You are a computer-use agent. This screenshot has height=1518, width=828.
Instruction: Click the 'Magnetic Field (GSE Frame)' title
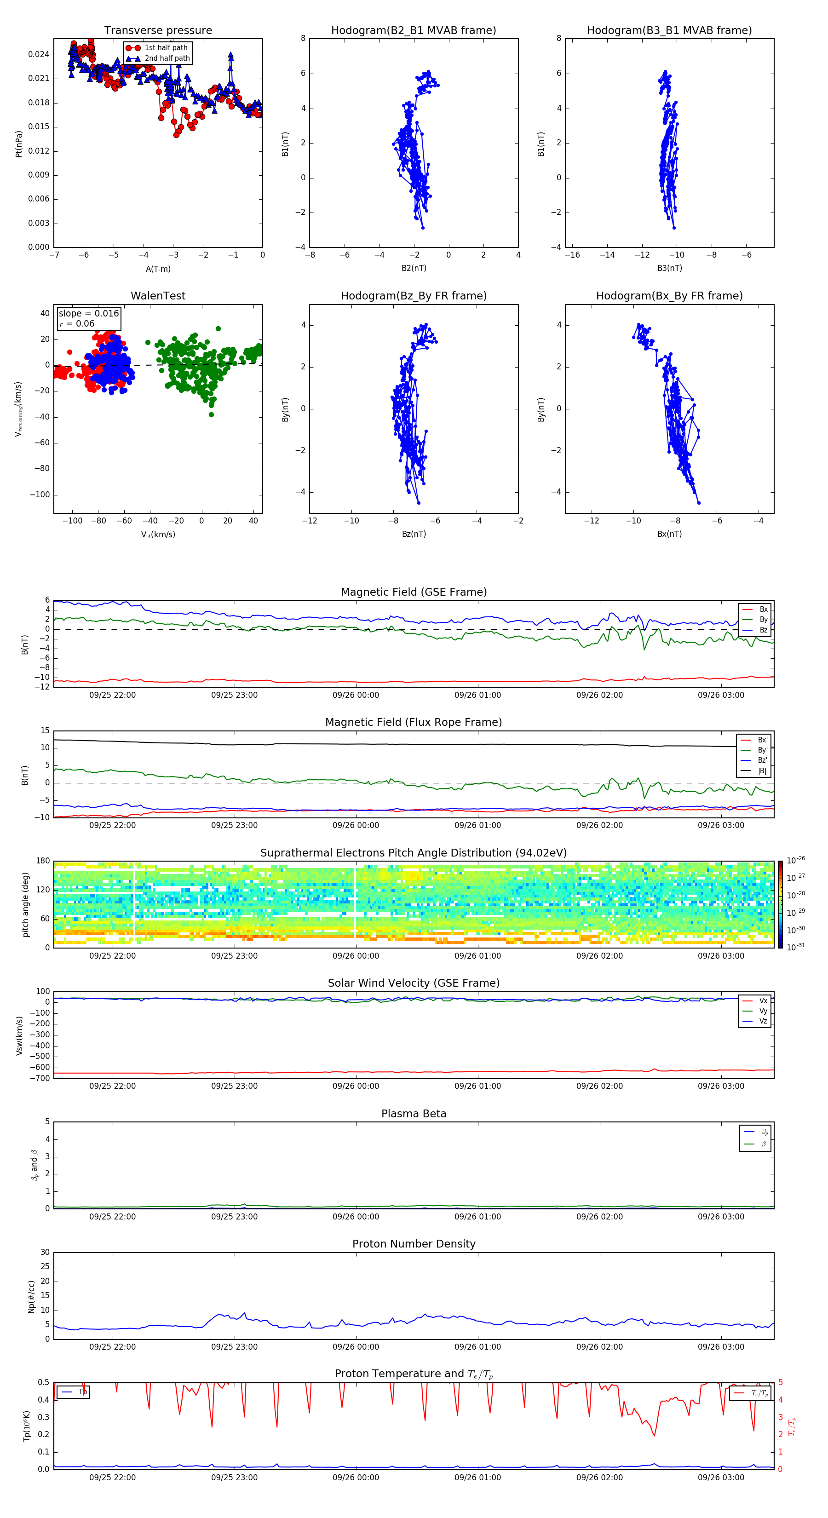pos(414,592)
